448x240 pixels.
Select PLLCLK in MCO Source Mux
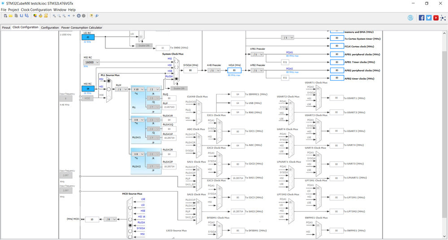(x=130, y=225)
